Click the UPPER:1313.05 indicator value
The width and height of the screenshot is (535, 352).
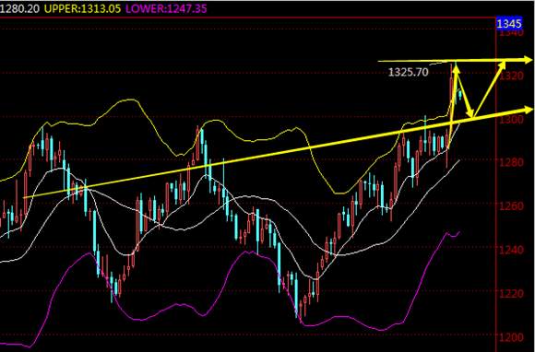[83, 8]
